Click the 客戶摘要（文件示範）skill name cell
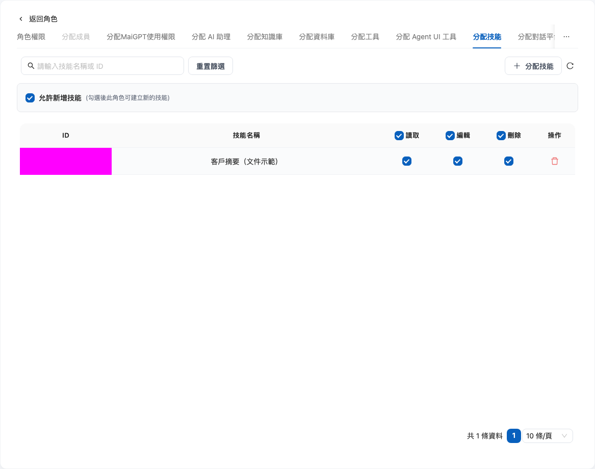The height and width of the screenshot is (469, 595). pyautogui.click(x=246, y=162)
